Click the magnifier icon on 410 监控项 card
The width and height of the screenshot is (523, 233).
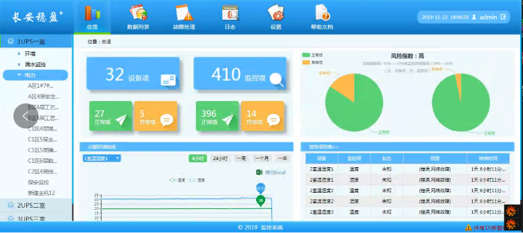coord(277,80)
